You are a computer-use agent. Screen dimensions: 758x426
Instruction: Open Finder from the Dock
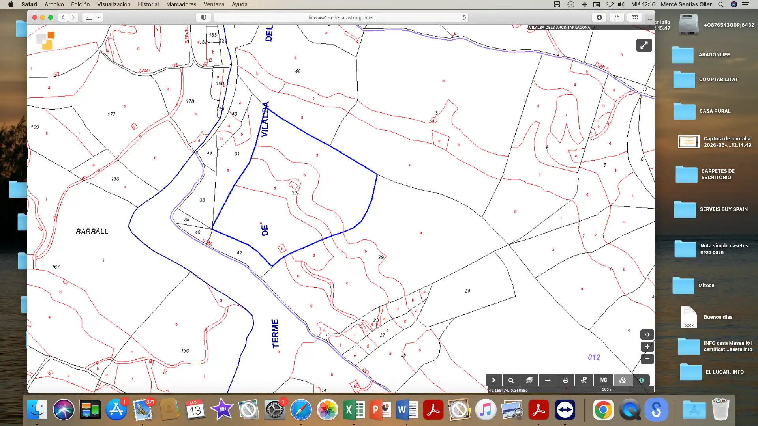click(37, 410)
